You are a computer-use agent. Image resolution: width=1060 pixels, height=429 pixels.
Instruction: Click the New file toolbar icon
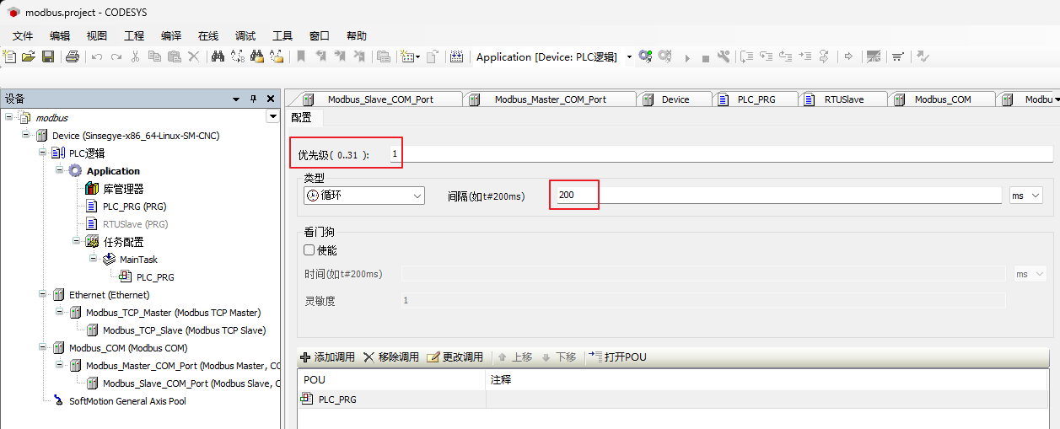click(9, 56)
